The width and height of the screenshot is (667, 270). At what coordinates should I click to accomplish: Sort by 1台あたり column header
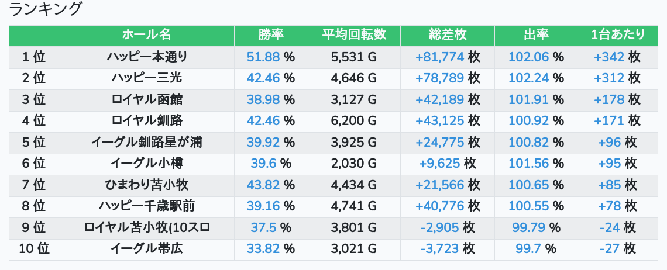617,35
